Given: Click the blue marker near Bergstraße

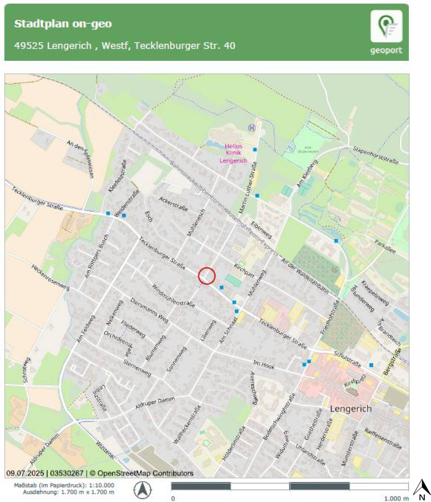Looking at the screenshot, I should click(371, 365).
